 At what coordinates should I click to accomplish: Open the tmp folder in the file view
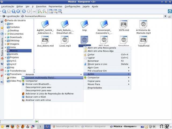tap(84, 24)
